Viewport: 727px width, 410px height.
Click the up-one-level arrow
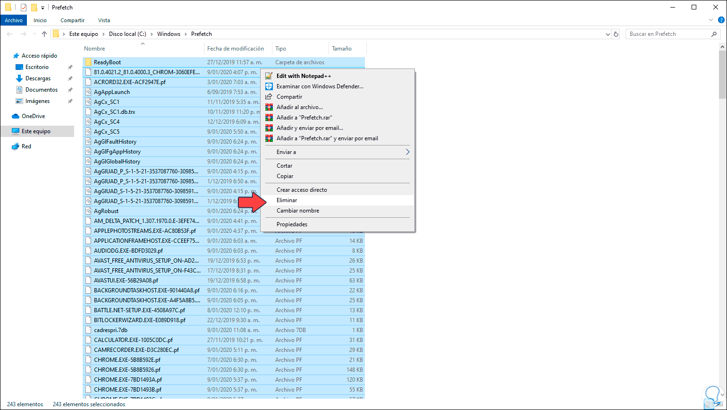pyautogui.click(x=44, y=34)
